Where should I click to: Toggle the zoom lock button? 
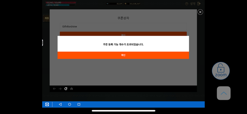(221, 70)
